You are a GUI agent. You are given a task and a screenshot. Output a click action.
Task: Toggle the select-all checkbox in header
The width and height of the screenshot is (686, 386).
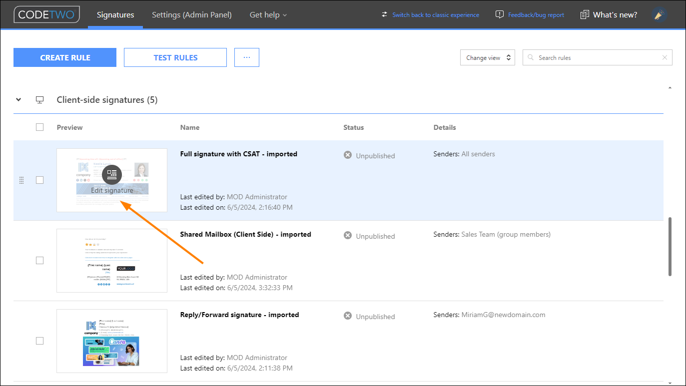pyautogui.click(x=40, y=127)
